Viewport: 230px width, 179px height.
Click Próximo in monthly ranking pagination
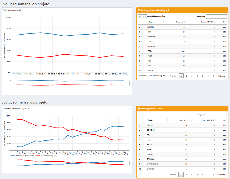click(x=222, y=175)
